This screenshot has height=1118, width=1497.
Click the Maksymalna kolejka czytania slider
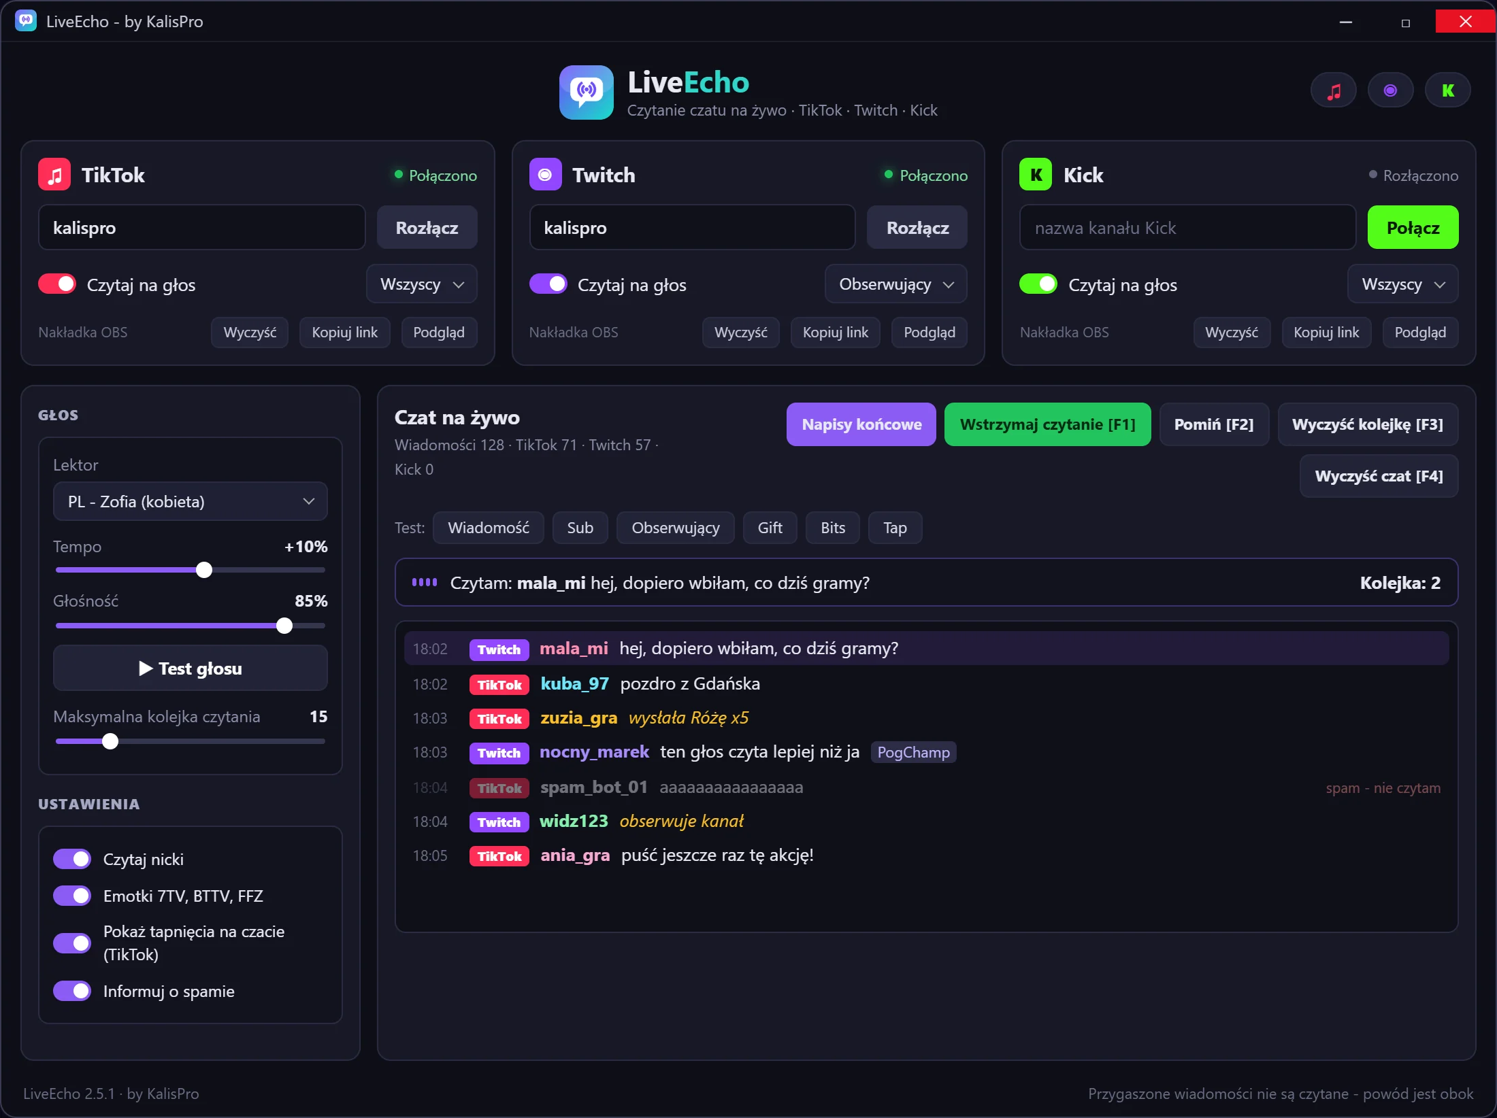point(191,741)
